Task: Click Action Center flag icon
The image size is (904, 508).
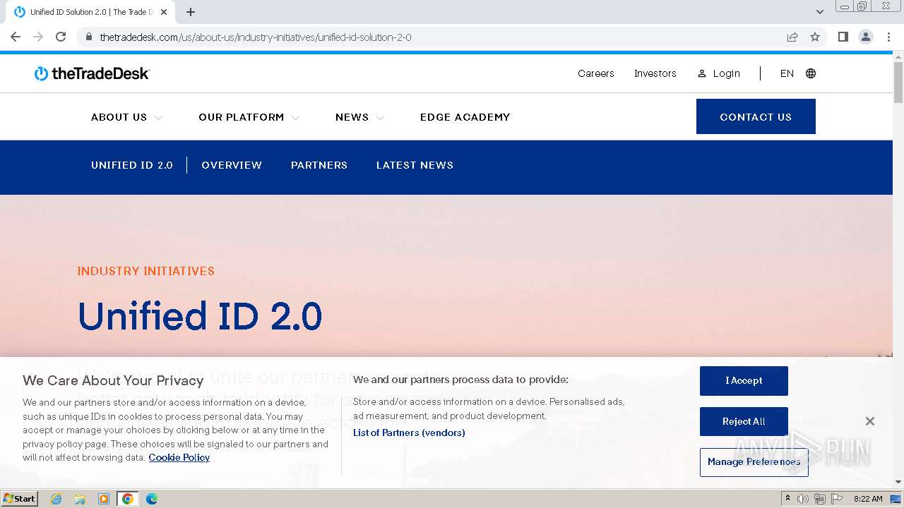Action: [837, 499]
